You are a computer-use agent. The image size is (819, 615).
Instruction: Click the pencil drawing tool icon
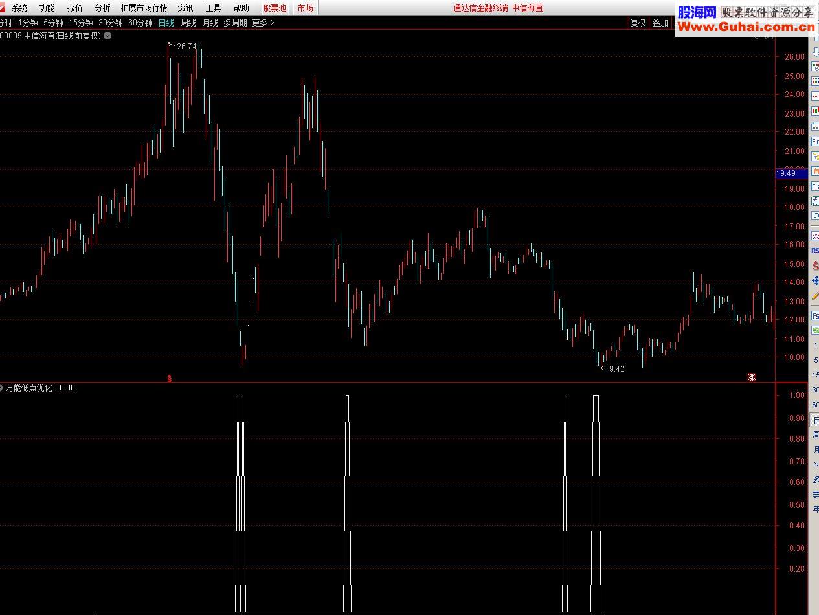[815, 296]
